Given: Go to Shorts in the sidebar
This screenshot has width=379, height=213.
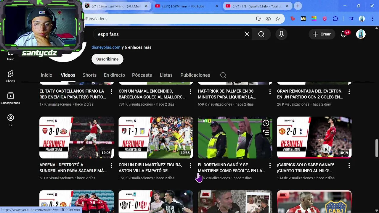Looking at the screenshot, I should [11, 76].
